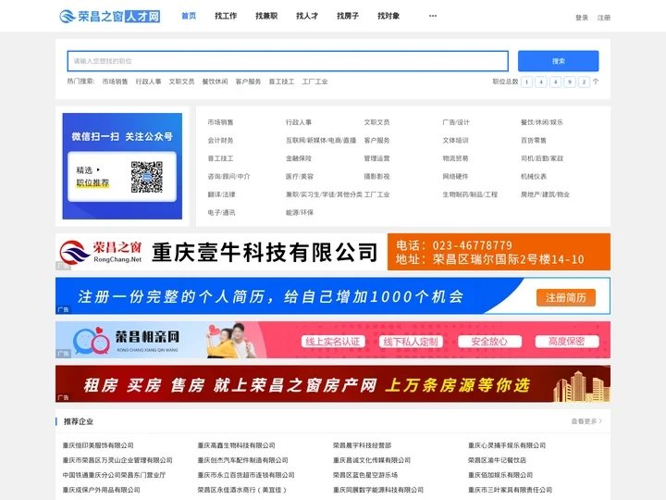Open company 重庆恒印美服饰有限公司
Image resolution: width=666 pixels, height=500 pixels.
(98, 445)
